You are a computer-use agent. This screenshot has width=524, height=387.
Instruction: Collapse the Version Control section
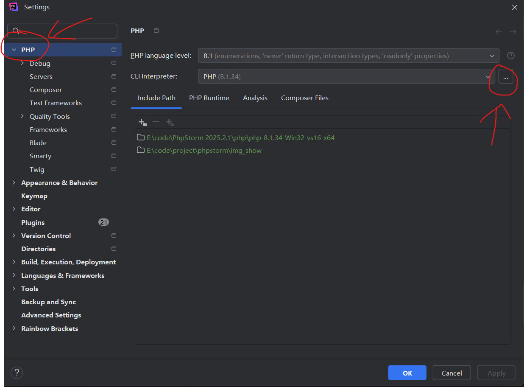pos(14,236)
